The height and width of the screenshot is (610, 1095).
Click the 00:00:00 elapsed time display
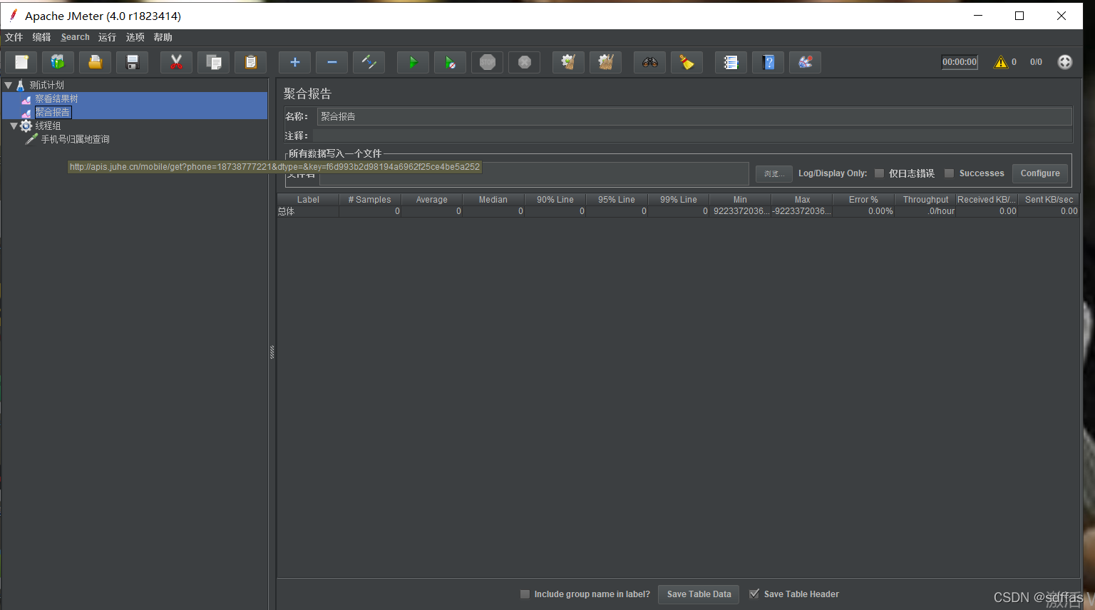tap(960, 62)
